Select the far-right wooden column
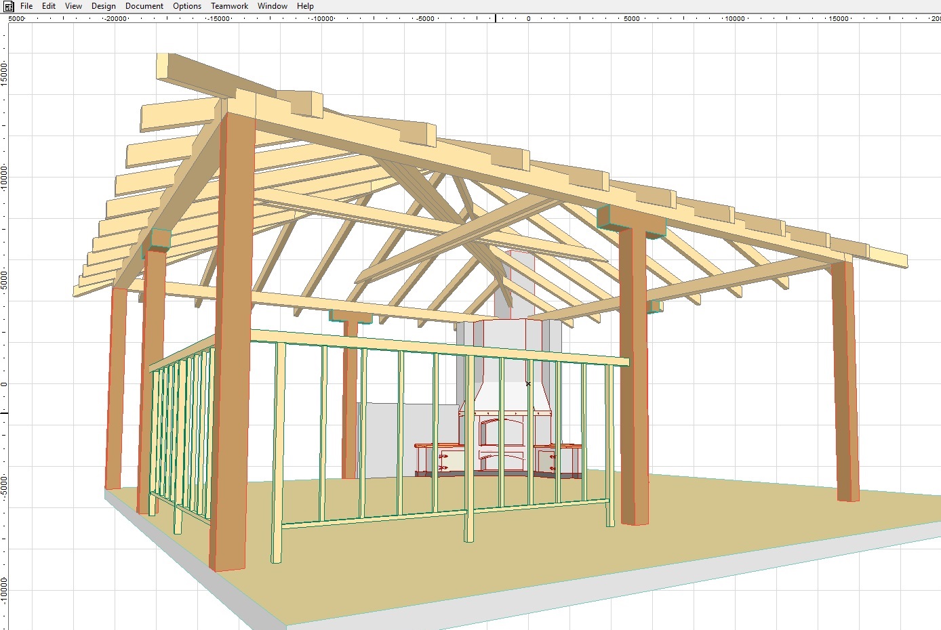 [845, 379]
